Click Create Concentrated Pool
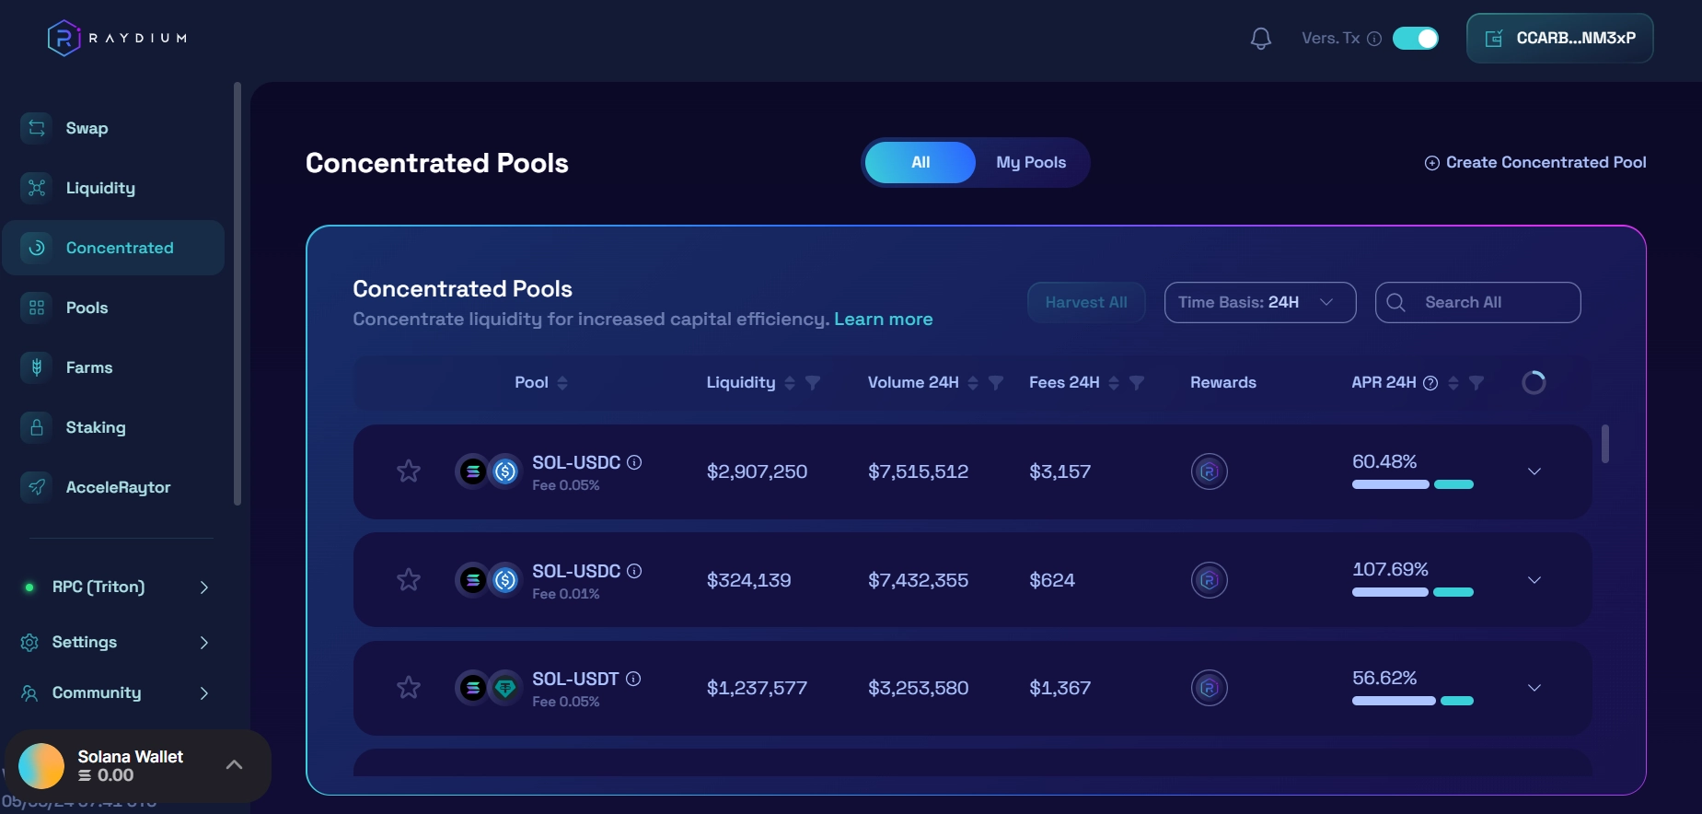The width and height of the screenshot is (1702, 814). coord(1535,162)
